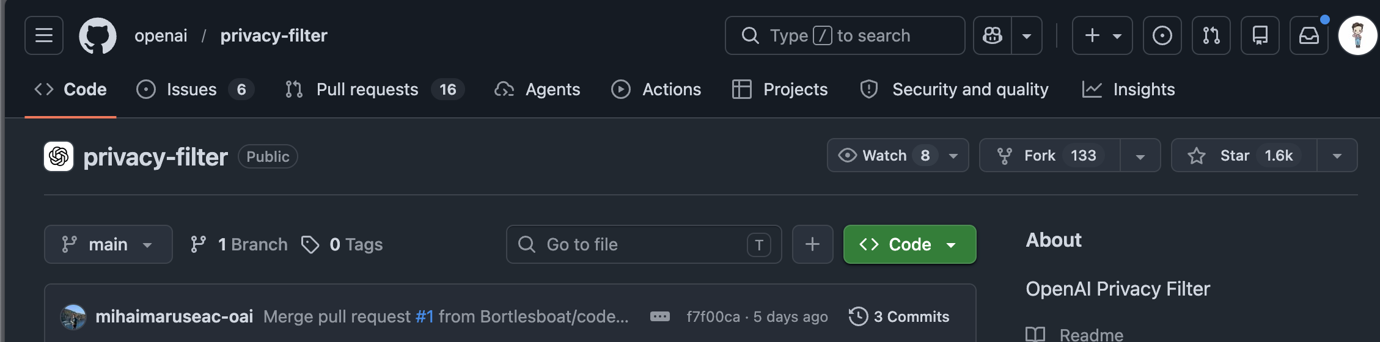1380x342 pixels.
Task: Open the Pull requests shortcut icon in header
Action: click(1211, 35)
